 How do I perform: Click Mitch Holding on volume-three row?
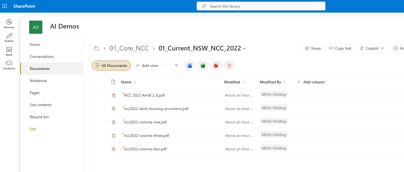click(x=274, y=135)
